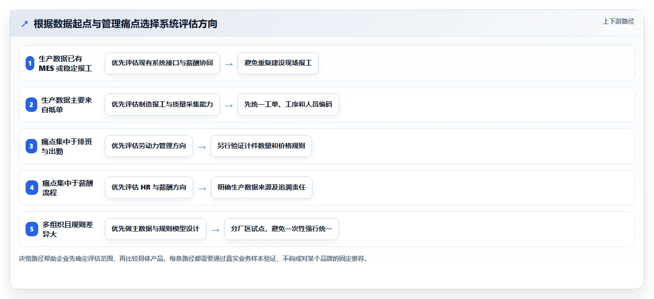The image size is (654, 299).
Task: Select the 分厂区试点，避免一次性强行统一 box
Action: 282,229
